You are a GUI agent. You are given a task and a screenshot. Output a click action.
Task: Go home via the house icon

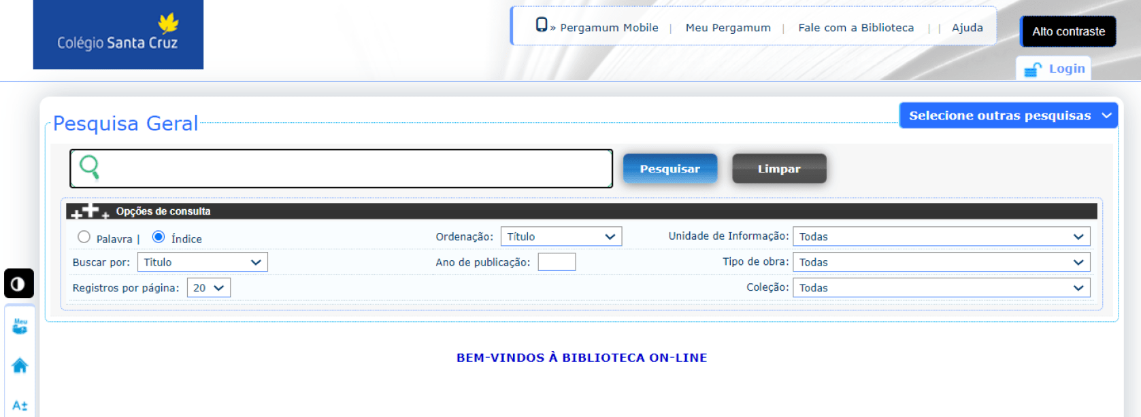tap(20, 366)
